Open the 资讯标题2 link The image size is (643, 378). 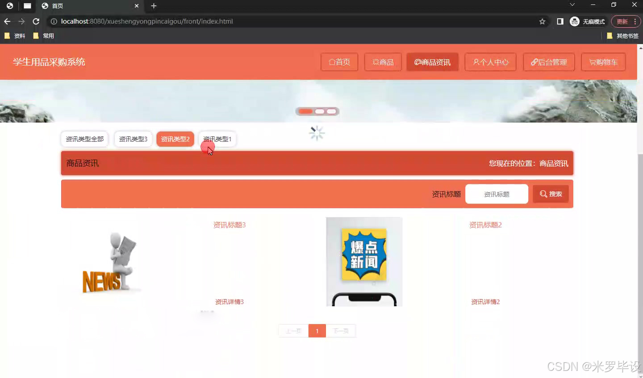point(485,225)
